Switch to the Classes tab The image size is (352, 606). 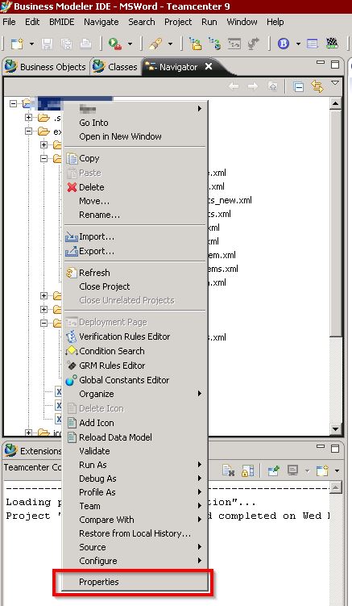(x=115, y=67)
